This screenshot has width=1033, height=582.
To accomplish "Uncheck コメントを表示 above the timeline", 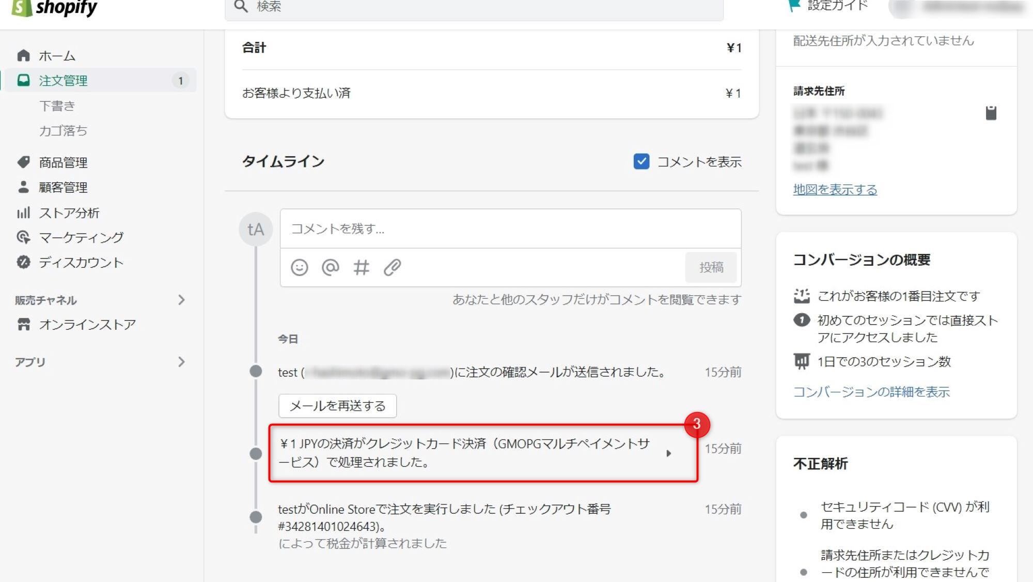I will [x=642, y=162].
